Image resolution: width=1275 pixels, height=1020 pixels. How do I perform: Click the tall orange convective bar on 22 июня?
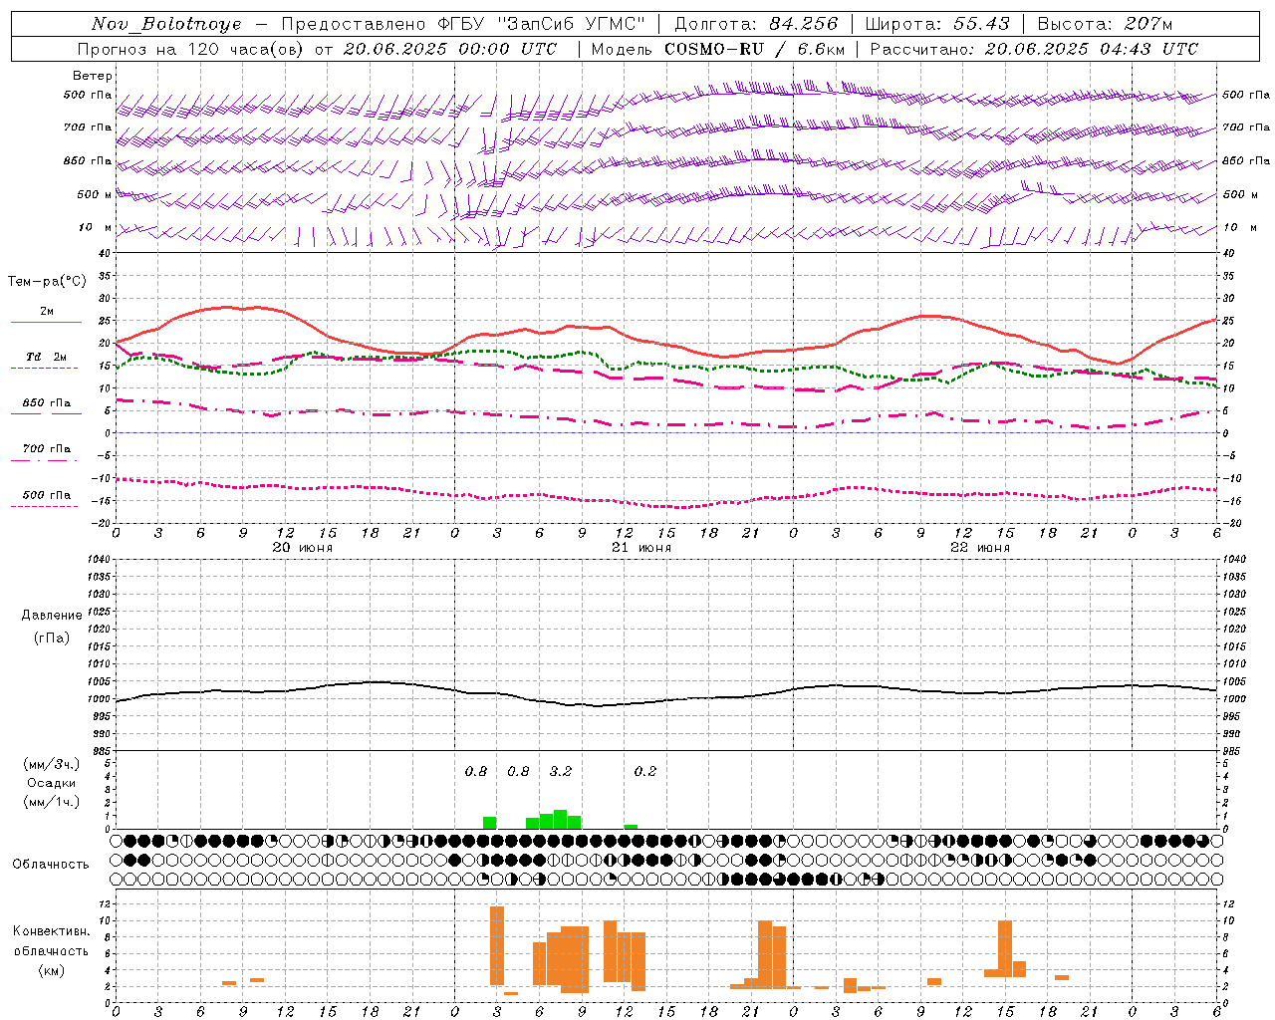tap(1005, 948)
